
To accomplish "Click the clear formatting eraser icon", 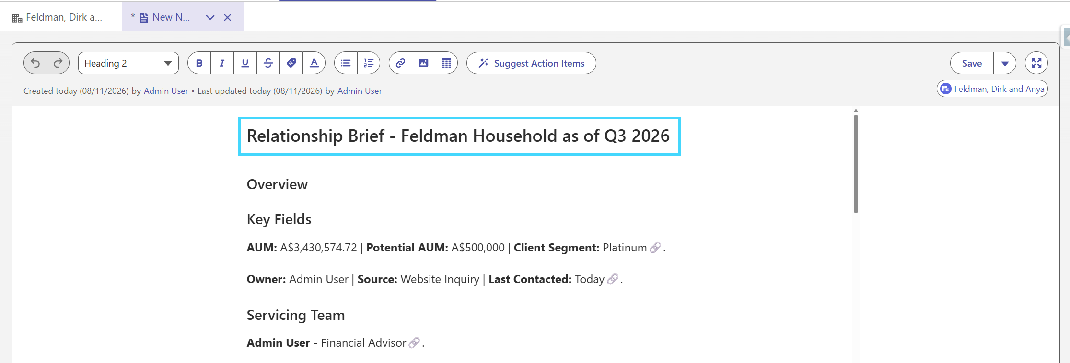I will [291, 63].
